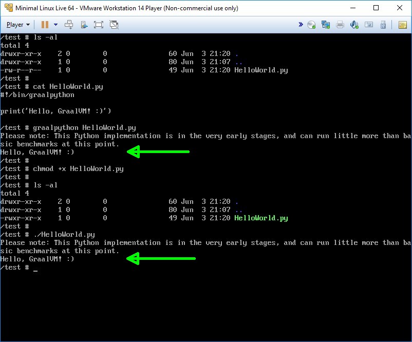Toggle the USB device connection
This screenshot has width=412, height=342.
[383, 25]
